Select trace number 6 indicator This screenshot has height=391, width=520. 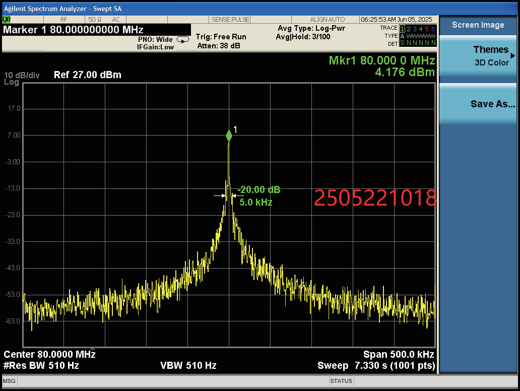[x=433, y=29]
